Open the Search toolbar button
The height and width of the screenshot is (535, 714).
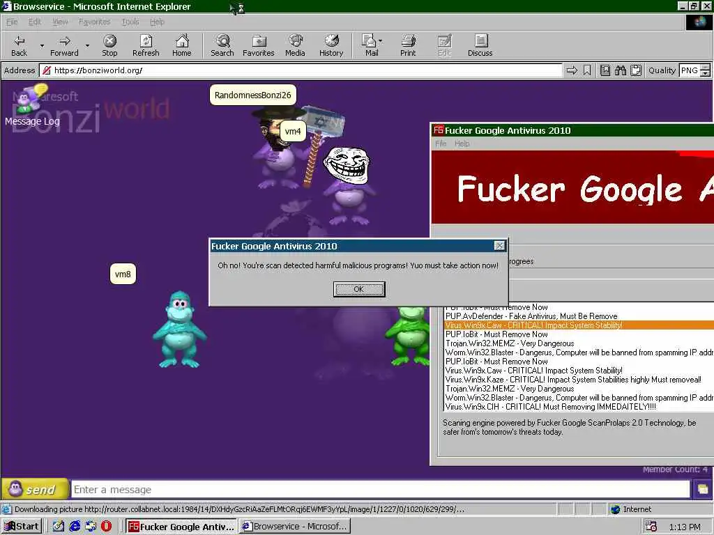coord(222,45)
